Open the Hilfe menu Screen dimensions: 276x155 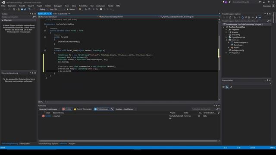(x=118, y=6)
